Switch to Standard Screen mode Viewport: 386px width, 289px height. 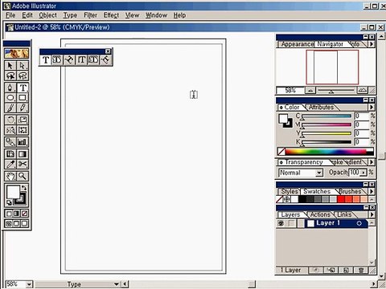(x=9, y=223)
